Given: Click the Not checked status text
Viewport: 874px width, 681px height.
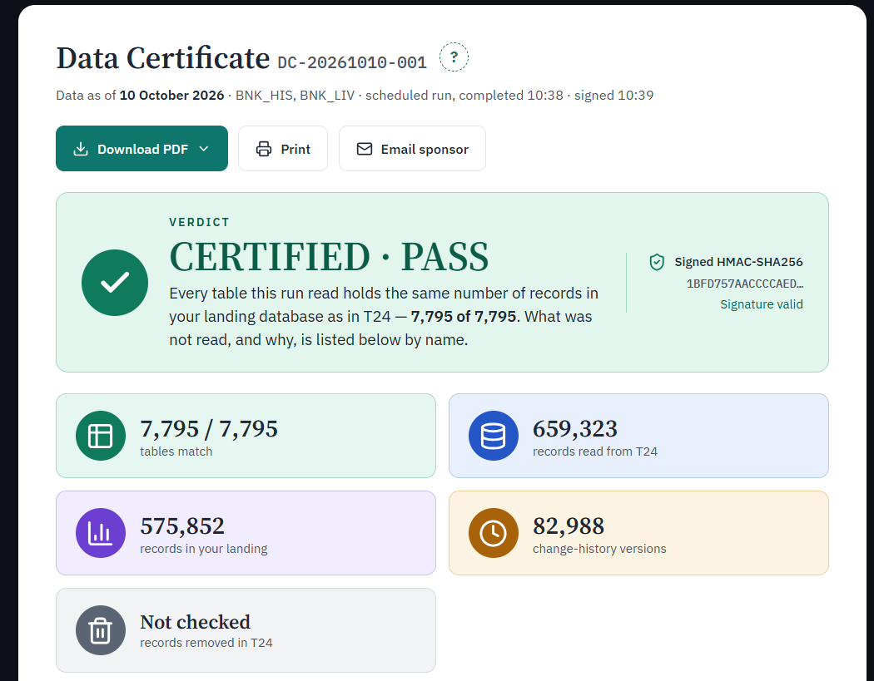Looking at the screenshot, I should point(195,622).
